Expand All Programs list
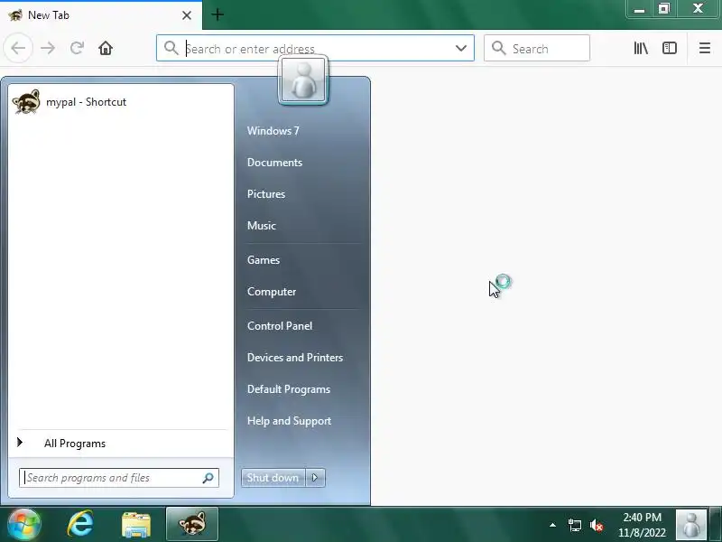Image resolution: width=722 pixels, height=542 pixels. point(121,444)
